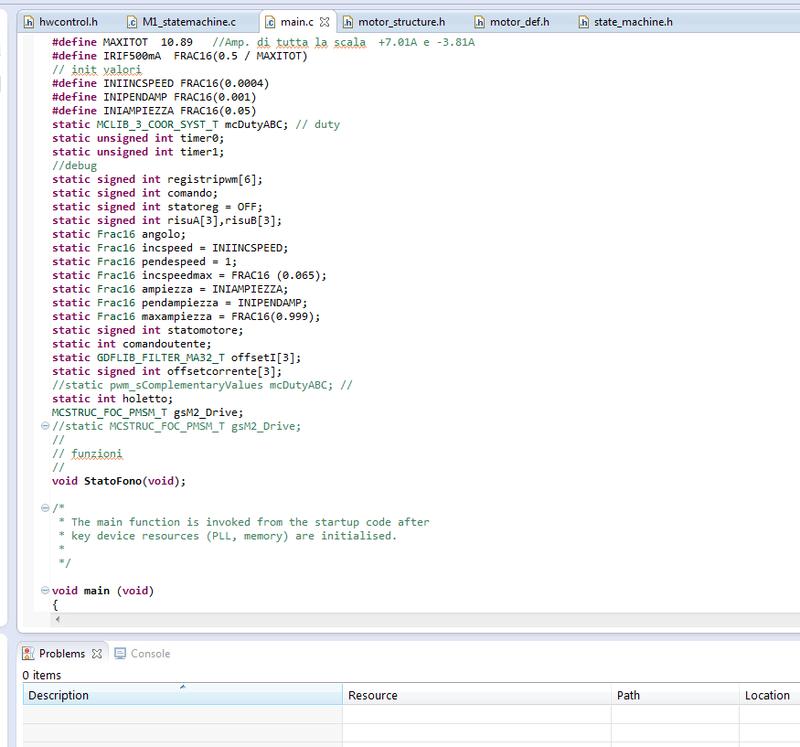Click the hwcontrol.h header file icon
Image resolution: width=800 pixels, height=747 pixels.
point(28,22)
